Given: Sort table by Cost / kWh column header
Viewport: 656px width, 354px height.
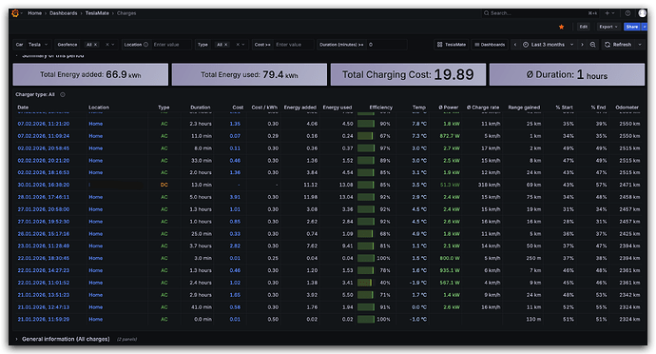Looking at the screenshot, I should tap(264, 108).
